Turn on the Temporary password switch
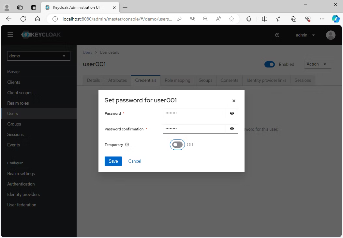Screen dimensions: 343x238 177,145
